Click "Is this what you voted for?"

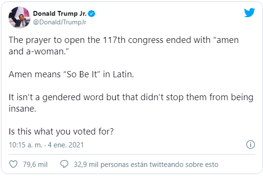pyautogui.click(x=61, y=131)
